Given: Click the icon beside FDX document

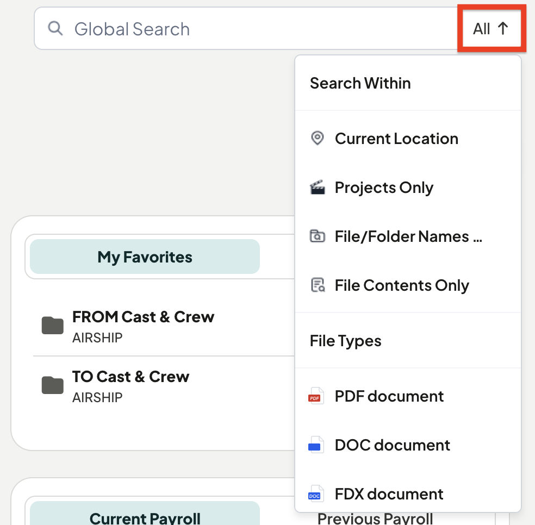Looking at the screenshot, I should 315,494.
